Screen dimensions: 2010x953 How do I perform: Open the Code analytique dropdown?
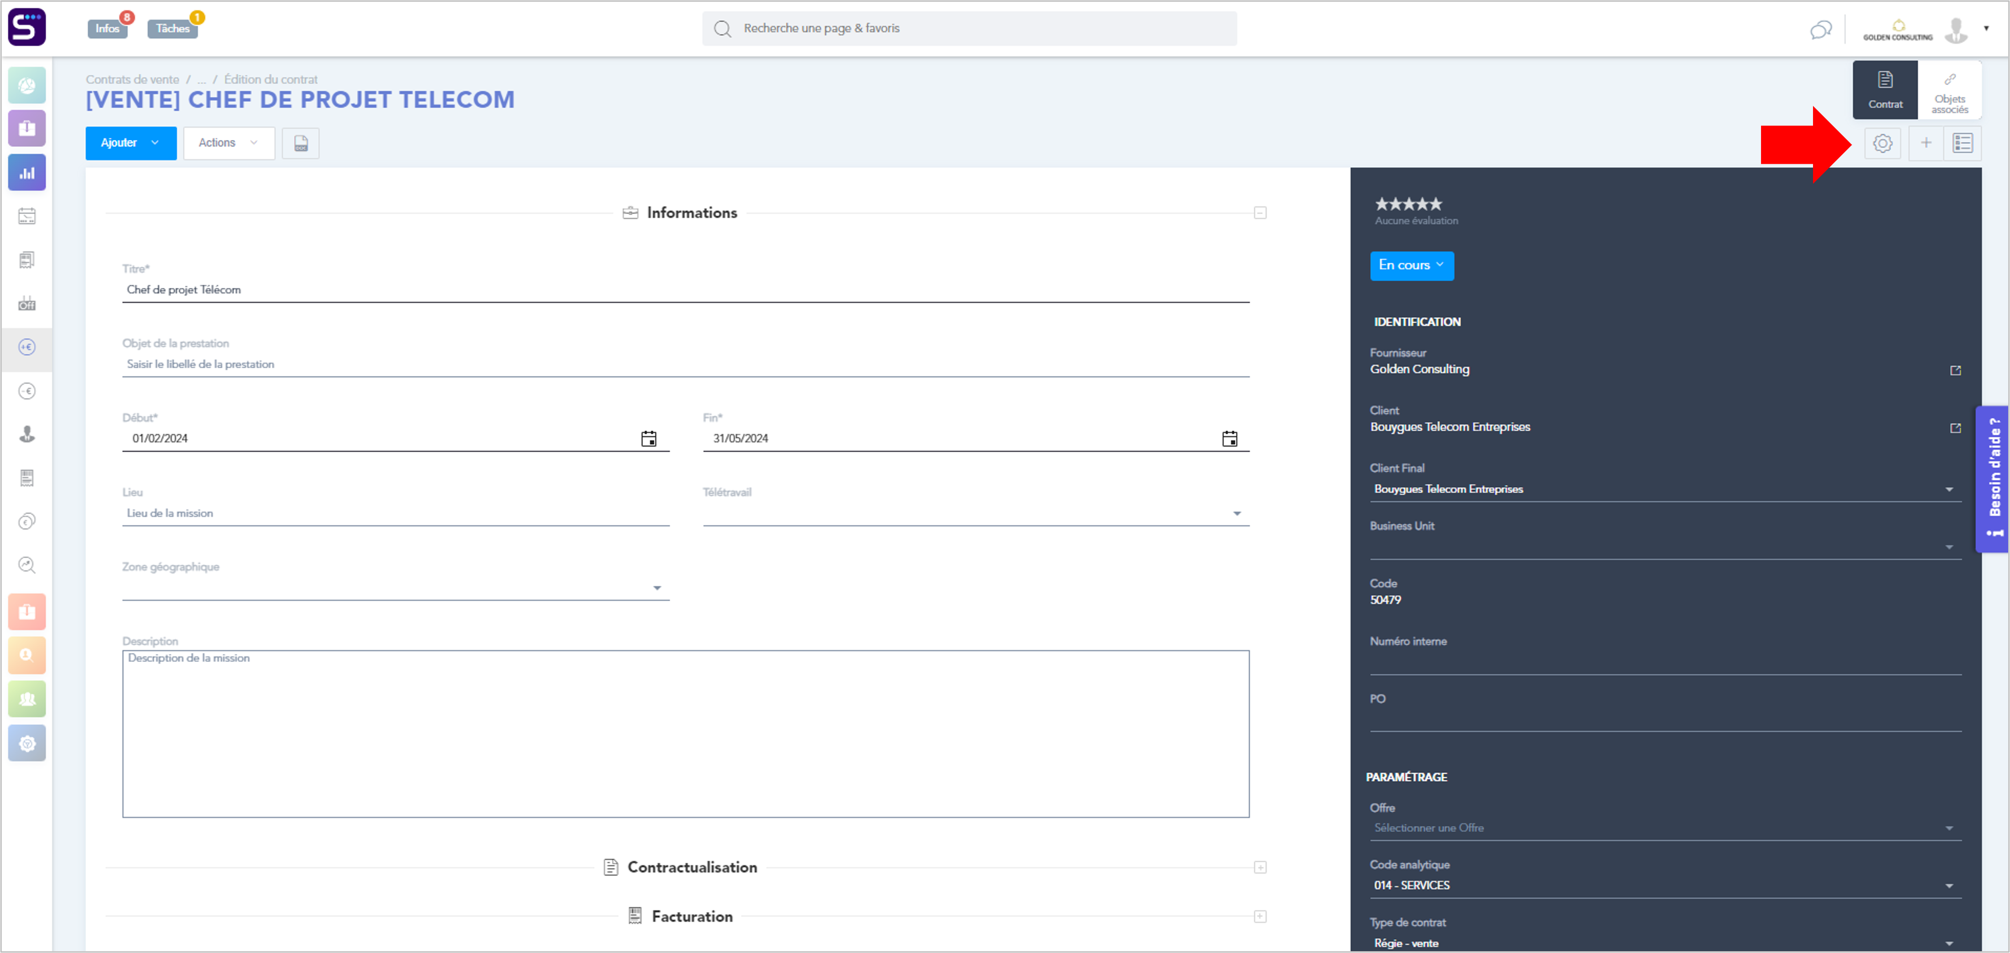(1666, 886)
